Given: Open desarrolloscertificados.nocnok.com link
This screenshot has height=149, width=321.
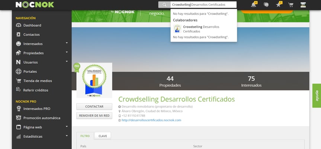Looking at the screenshot, I should (x=151, y=120).
